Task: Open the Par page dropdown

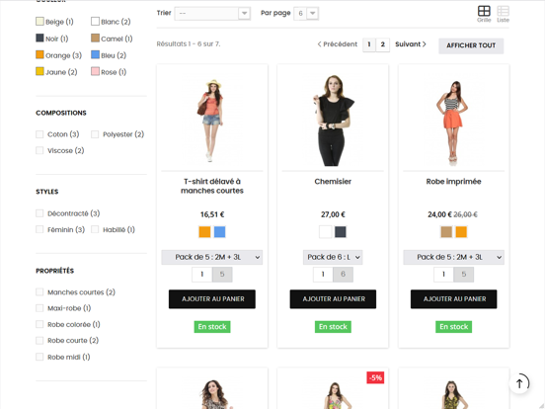Action: 306,14
